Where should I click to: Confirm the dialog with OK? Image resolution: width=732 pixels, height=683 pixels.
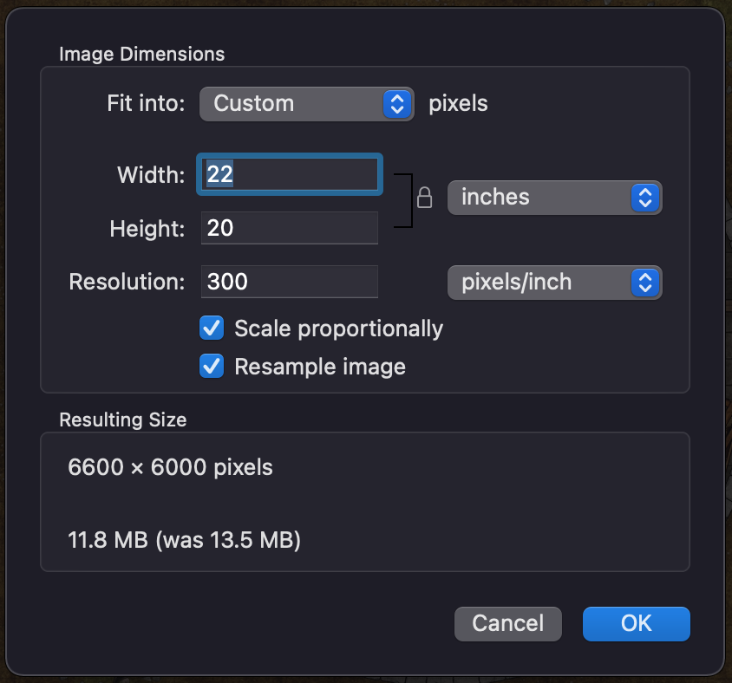(636, 623)
